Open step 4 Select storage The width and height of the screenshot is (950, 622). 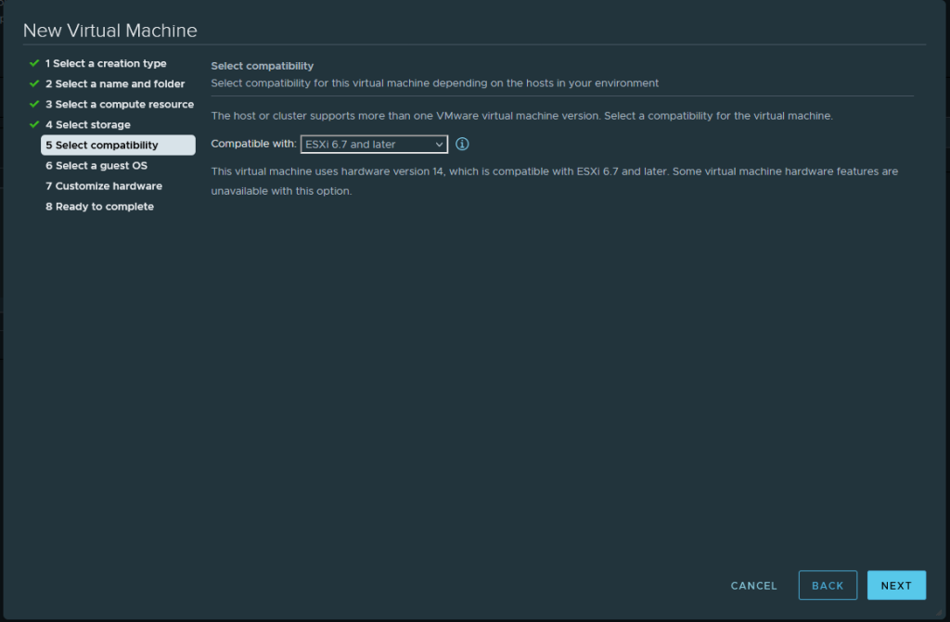88,125
